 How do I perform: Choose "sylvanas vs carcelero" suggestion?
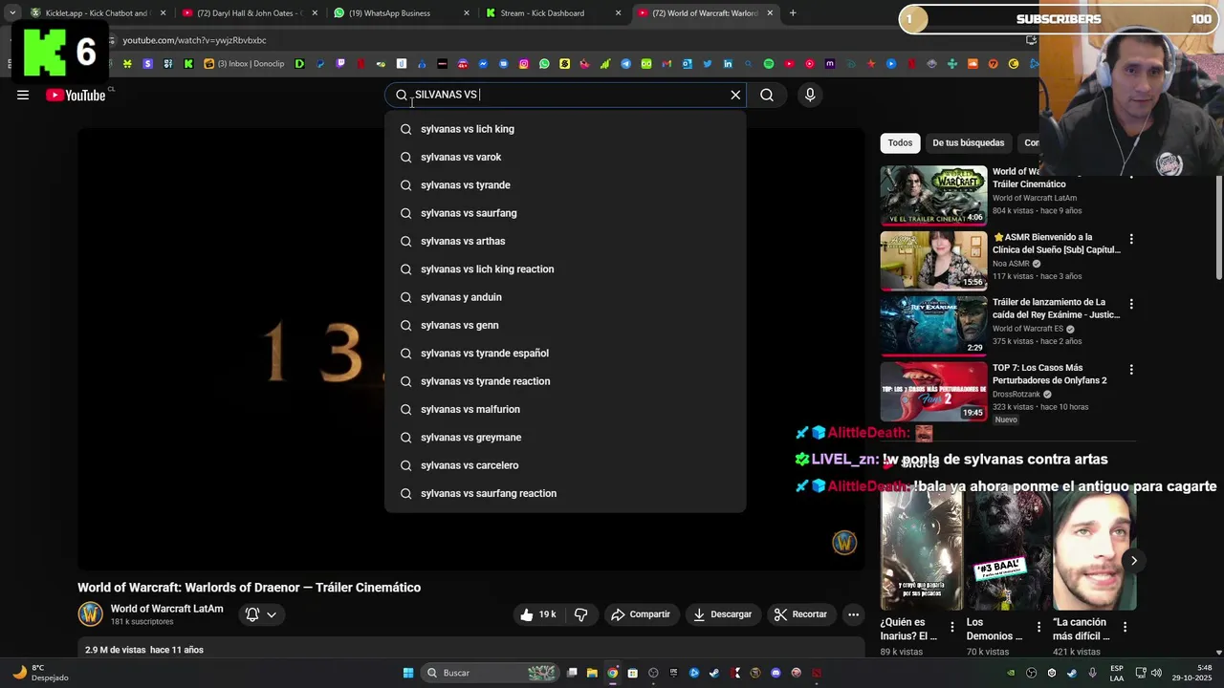565,465
